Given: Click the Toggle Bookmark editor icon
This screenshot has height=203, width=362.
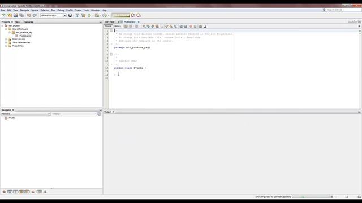Looking at the screenshot, I should tap(175, 27).
